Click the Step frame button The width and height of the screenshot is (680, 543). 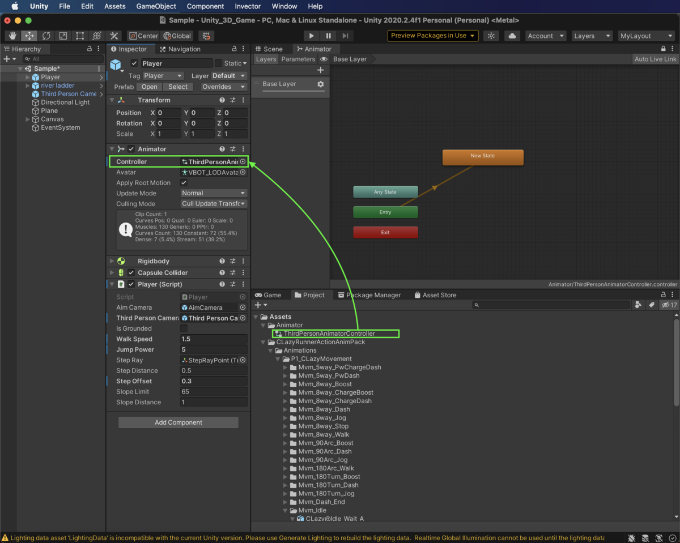pyautogui.click(x=345, y=36)
